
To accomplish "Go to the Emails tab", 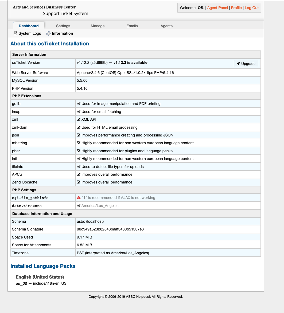I will coord(132,26).
